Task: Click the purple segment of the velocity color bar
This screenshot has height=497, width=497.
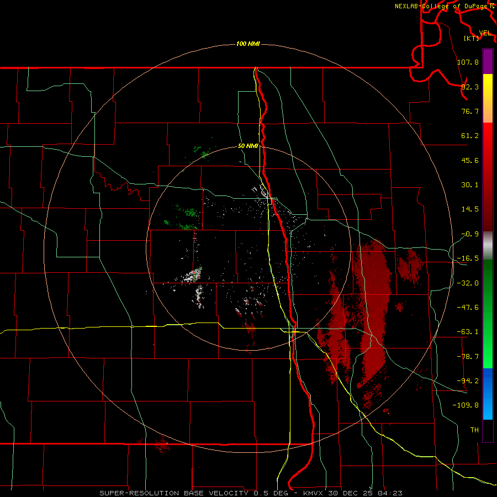Action: coord(488,61)
